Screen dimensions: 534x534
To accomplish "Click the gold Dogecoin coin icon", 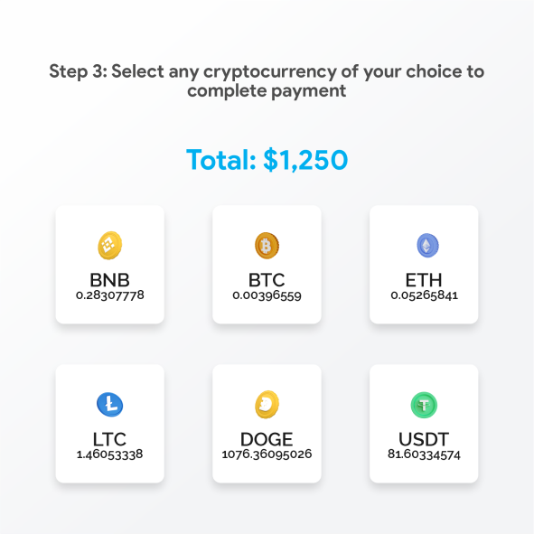I will click(x=267, y=405).
